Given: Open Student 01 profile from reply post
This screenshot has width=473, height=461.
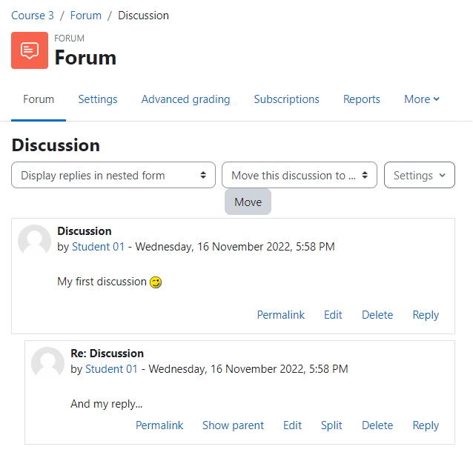Looking at the screenshot, I should [111, 369].
